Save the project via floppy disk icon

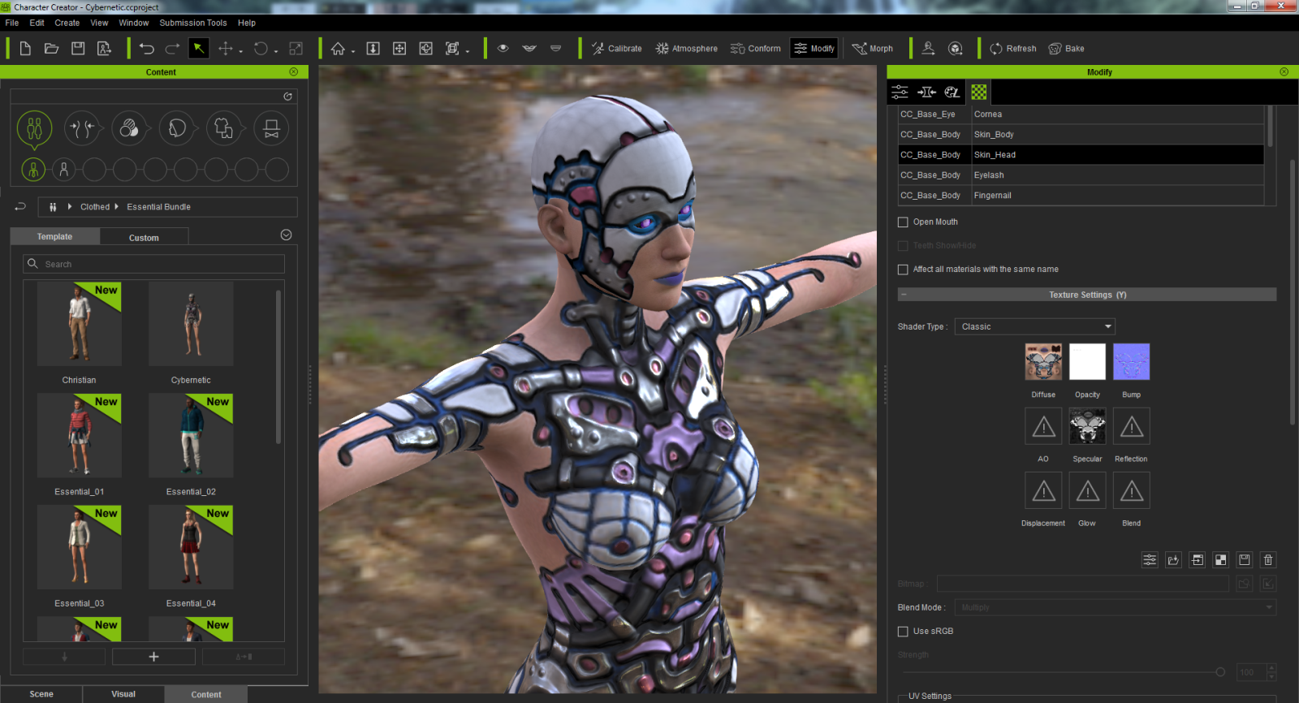[x=78, y=49]
